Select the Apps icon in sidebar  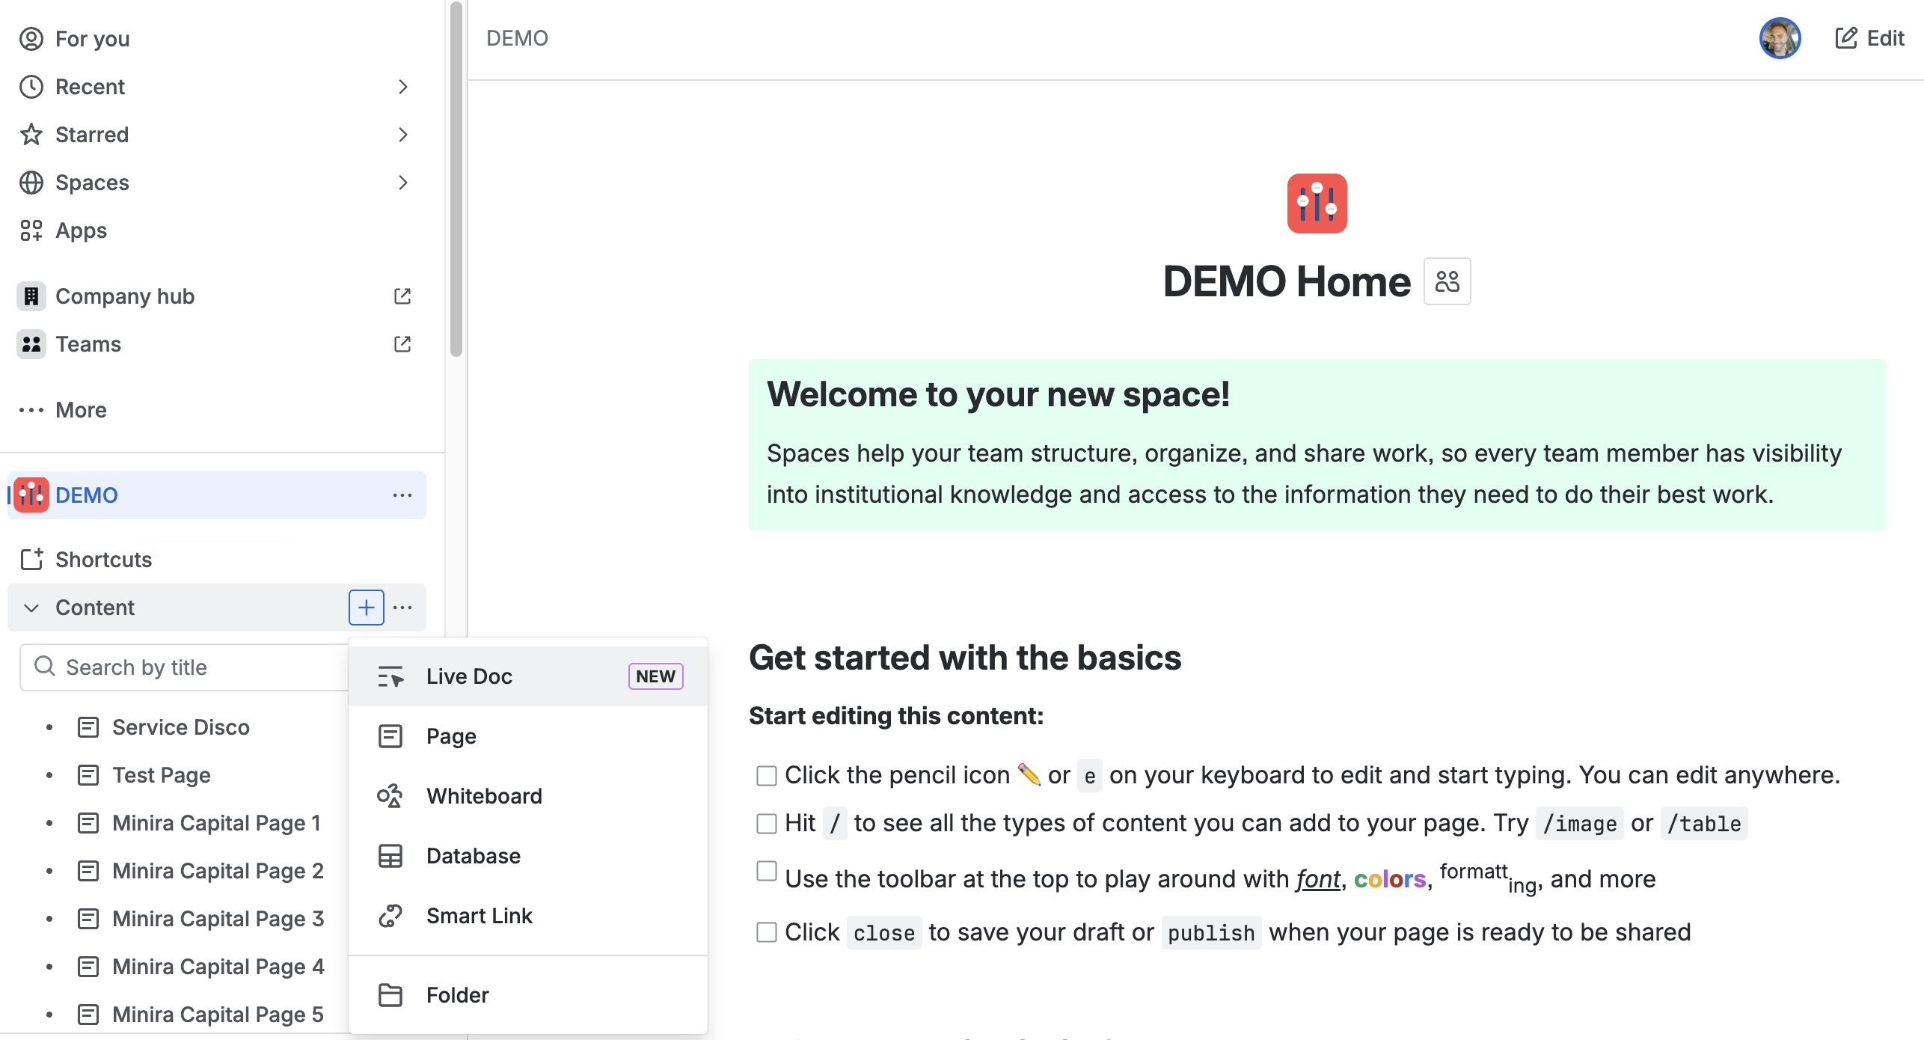point(31,230)
